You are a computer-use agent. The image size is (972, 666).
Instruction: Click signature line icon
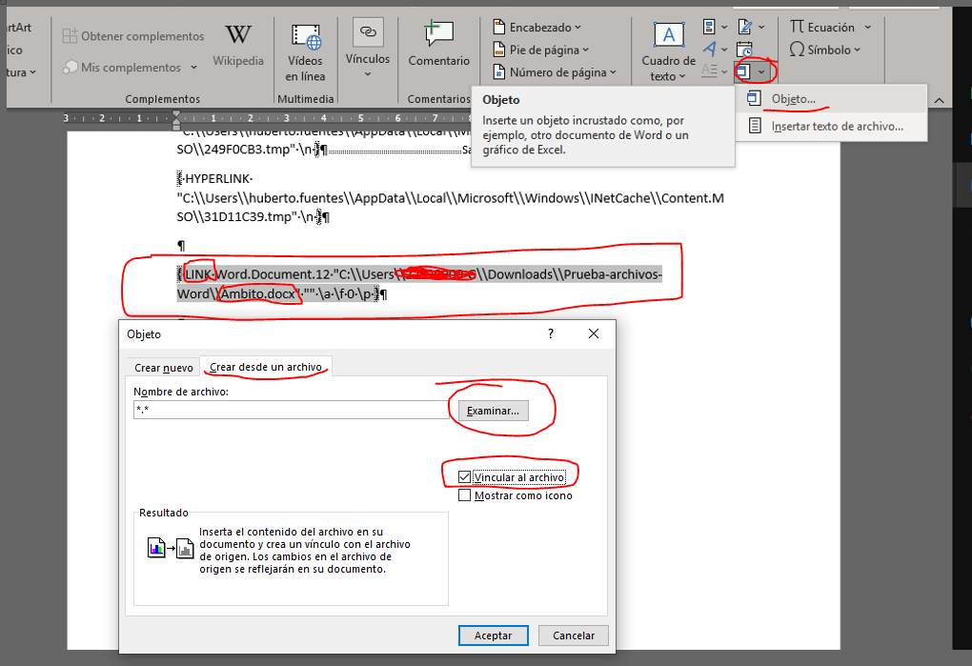click(x=744, y=27)
